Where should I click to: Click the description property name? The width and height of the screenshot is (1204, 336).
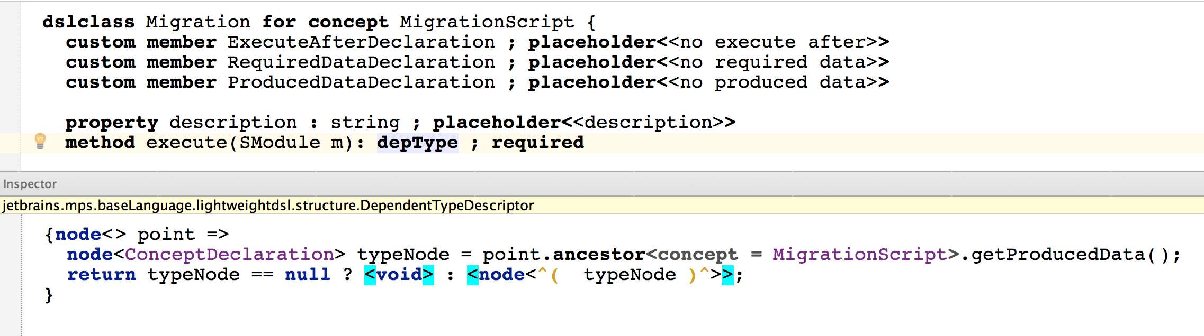click(233, 123)
